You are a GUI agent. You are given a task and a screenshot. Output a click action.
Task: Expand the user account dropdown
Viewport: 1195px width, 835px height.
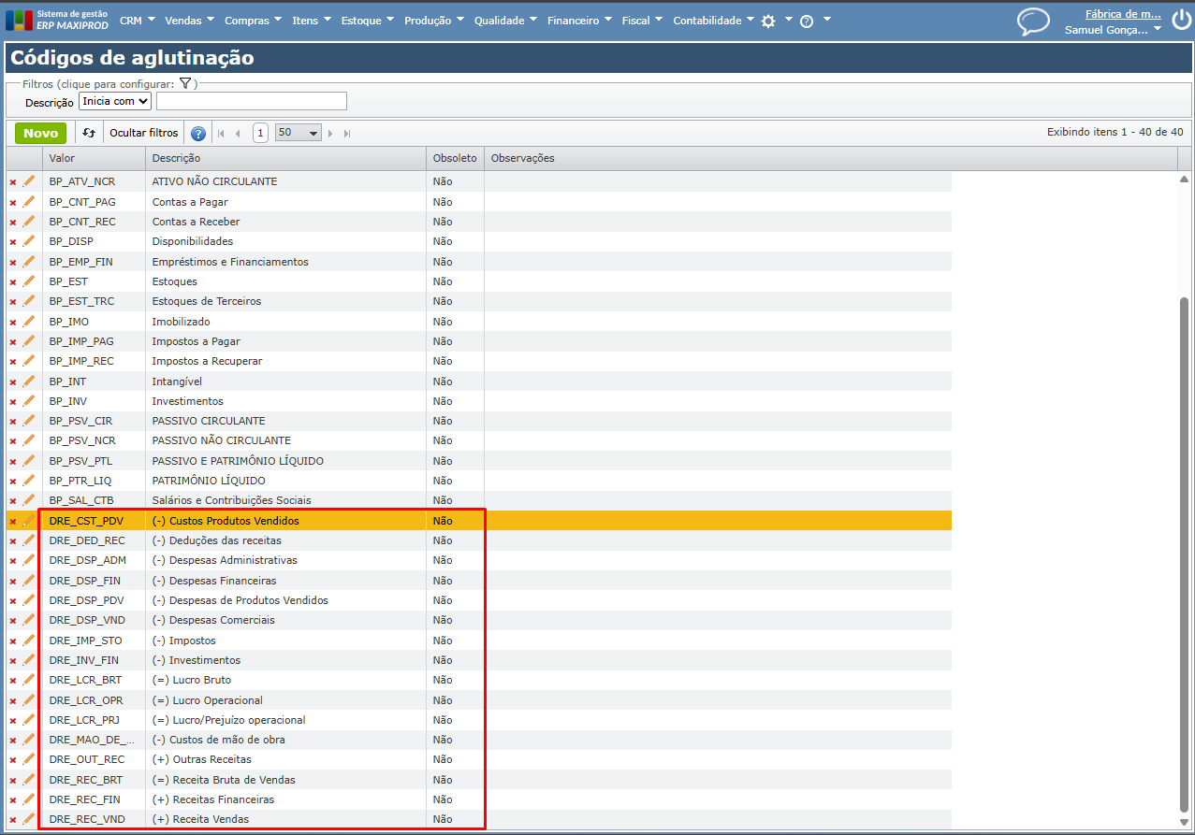[1158, 30]
